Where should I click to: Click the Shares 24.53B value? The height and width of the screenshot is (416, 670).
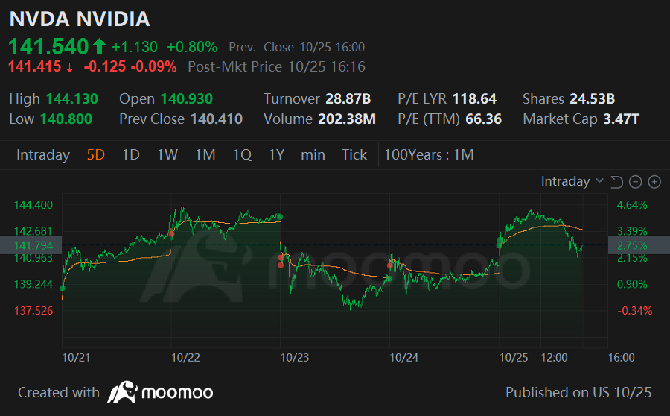point(593,99)
